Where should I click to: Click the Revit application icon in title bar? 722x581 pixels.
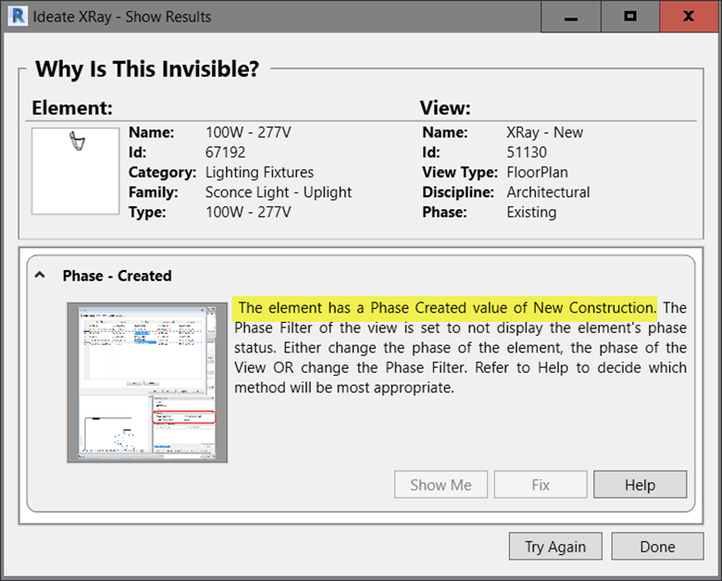tap(18, 17)
